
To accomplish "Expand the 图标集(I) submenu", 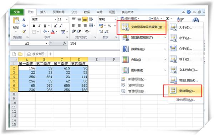I will 144,70.
